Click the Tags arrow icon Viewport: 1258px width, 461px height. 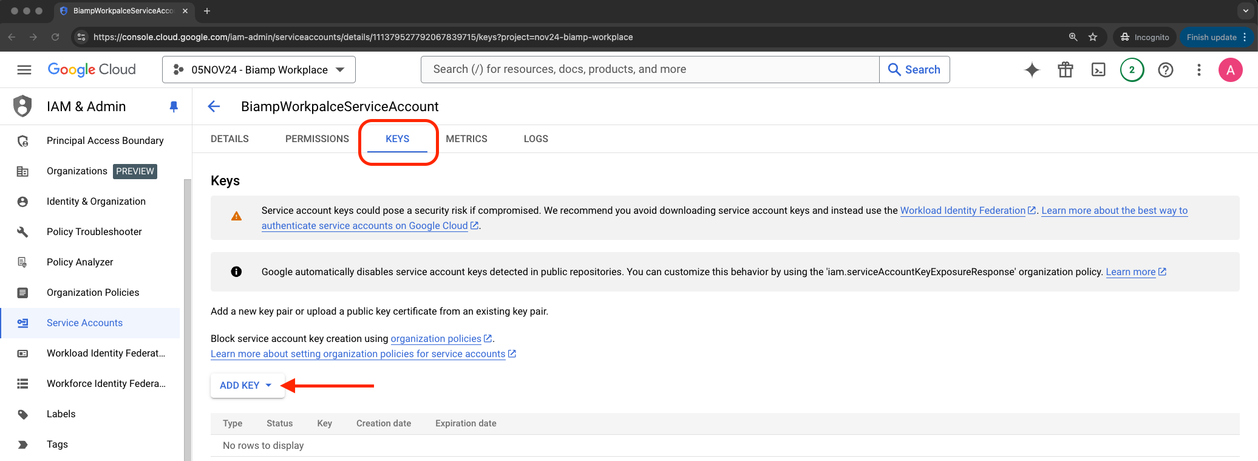pyautogui.click(x=22, y=445)
